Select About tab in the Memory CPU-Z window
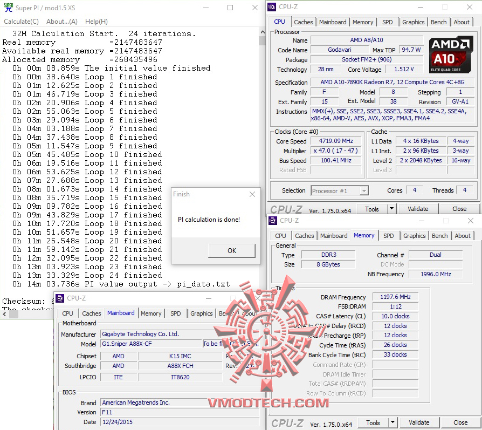This screenshot has width=482, height=430. point(463,236)
